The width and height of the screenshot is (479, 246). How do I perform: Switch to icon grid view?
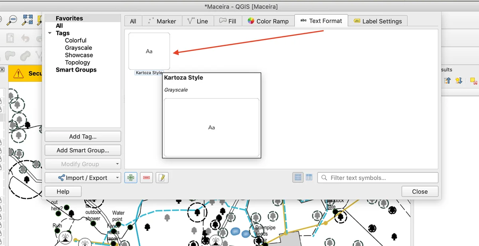coord(298,178)
